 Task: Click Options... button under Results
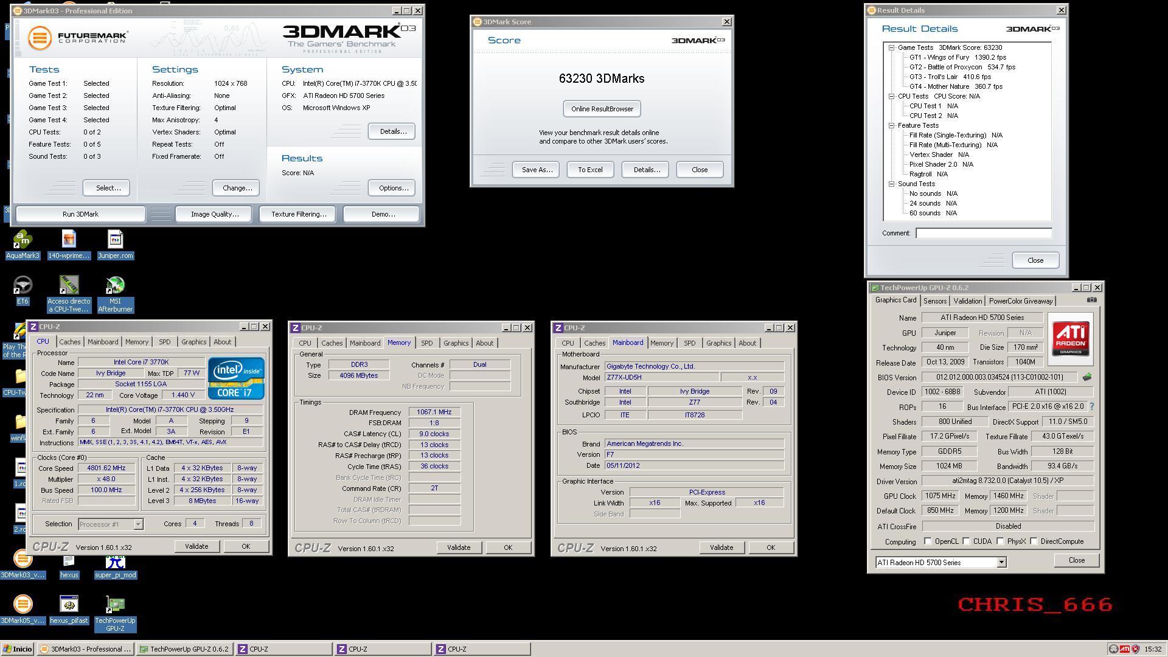(392, 188)
